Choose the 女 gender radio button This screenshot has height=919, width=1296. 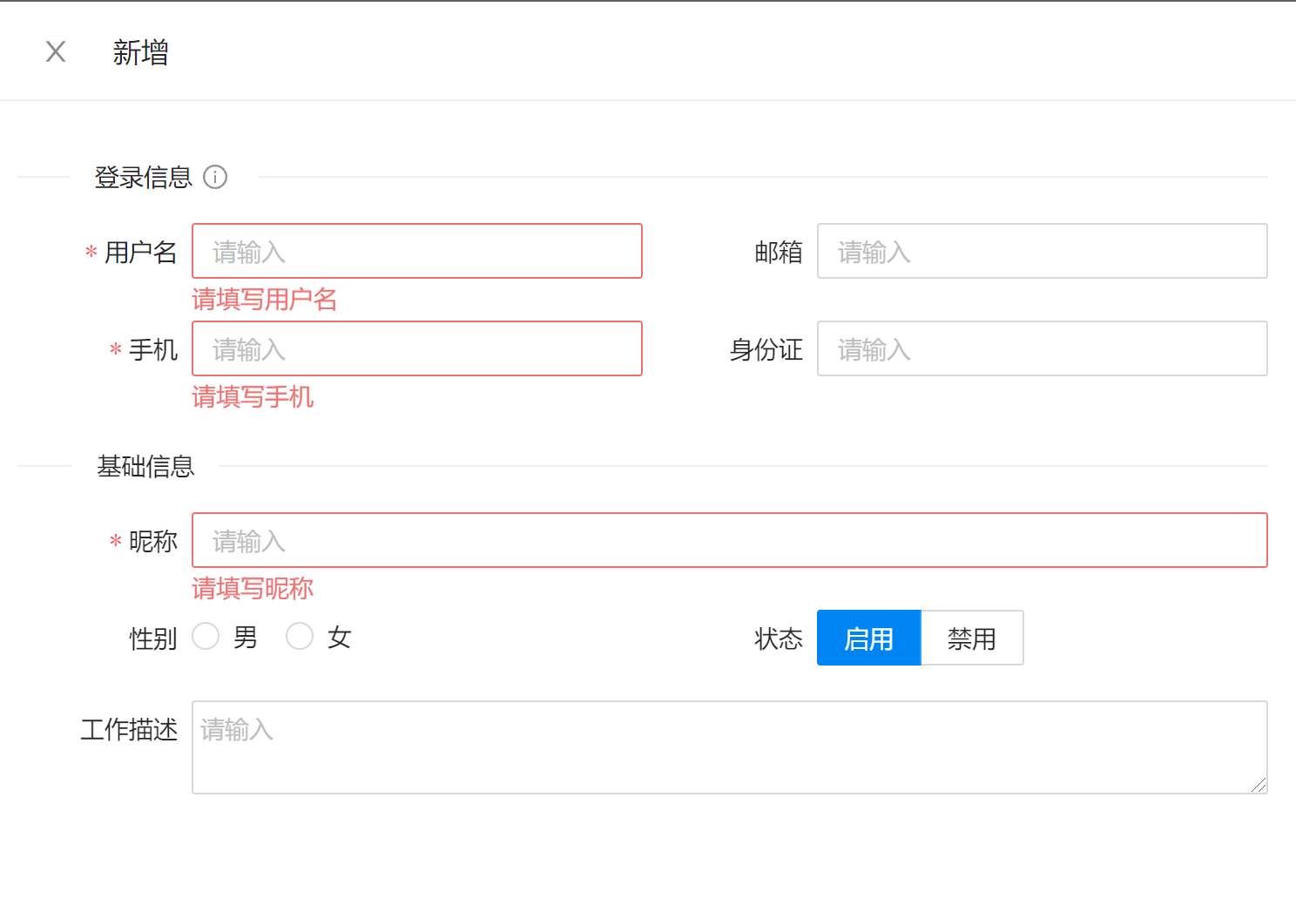300,637
